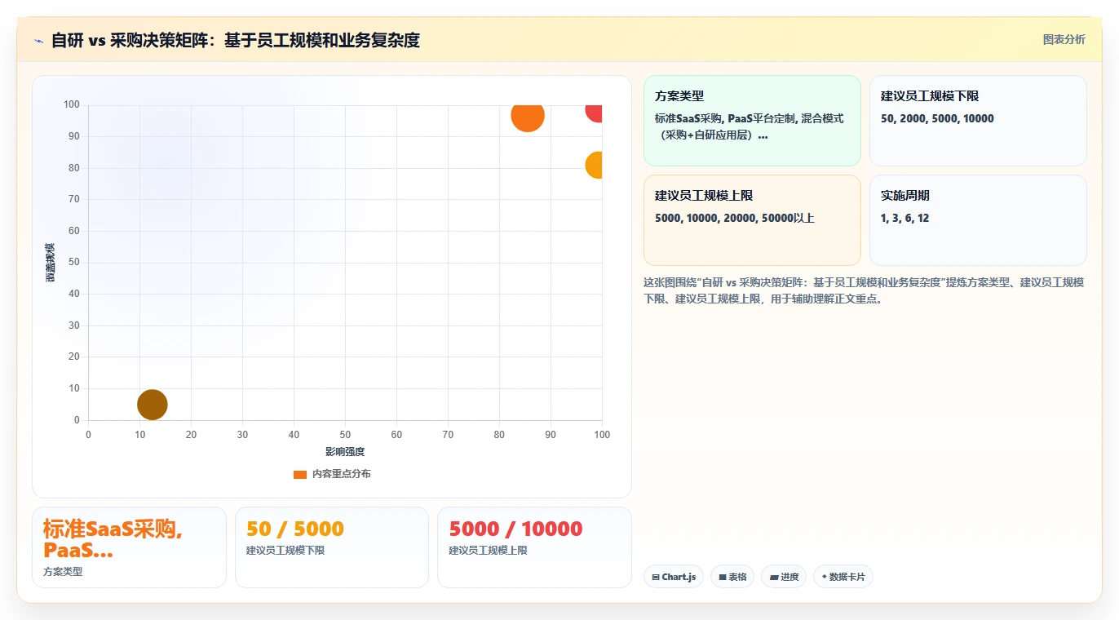Click the 5000 / 10000 stat value
This screenshot has height=620, width=1119.
(515, 529)
